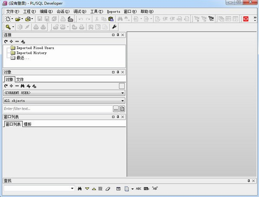
Task: Open the Reports menu
Action: point(113,11)
